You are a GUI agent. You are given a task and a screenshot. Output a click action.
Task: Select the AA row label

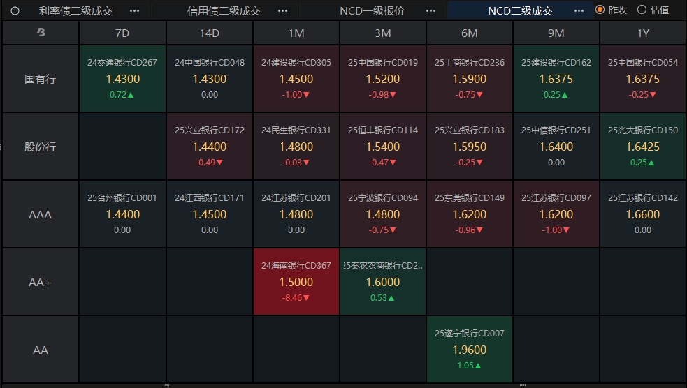coord(41,350)
